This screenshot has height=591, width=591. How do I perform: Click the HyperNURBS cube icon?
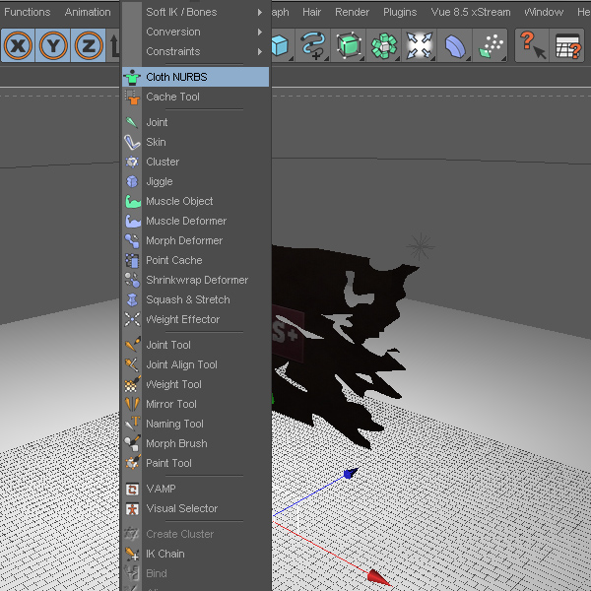[x=349, y=45]
